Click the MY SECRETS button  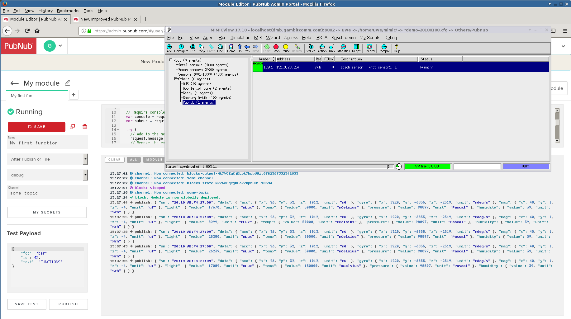pyautogui.click(x=47, y=212)
